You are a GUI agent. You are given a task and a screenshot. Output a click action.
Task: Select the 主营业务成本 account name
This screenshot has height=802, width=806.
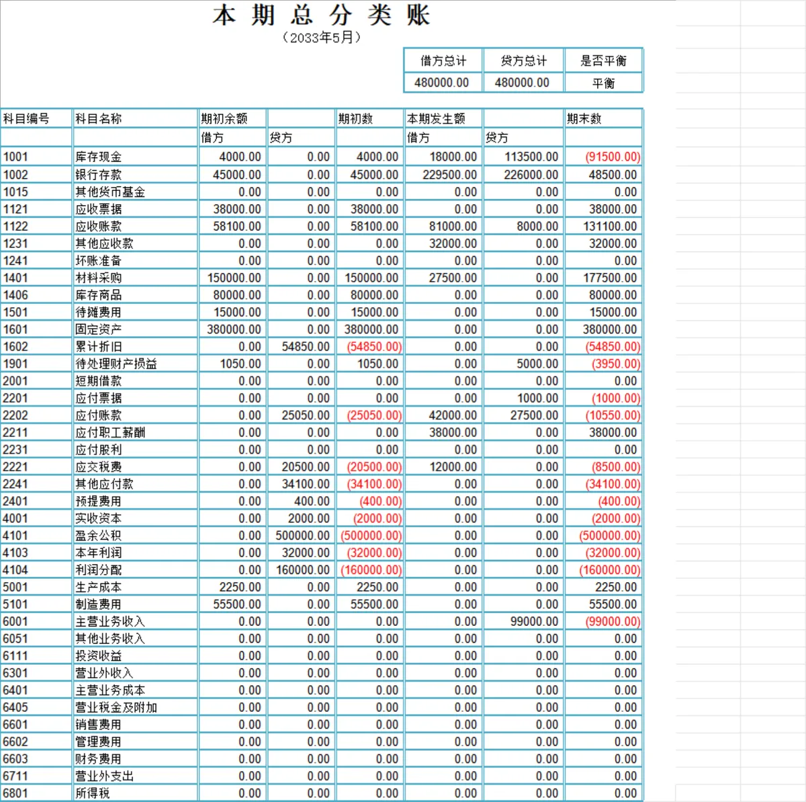[x=110, y=690]
